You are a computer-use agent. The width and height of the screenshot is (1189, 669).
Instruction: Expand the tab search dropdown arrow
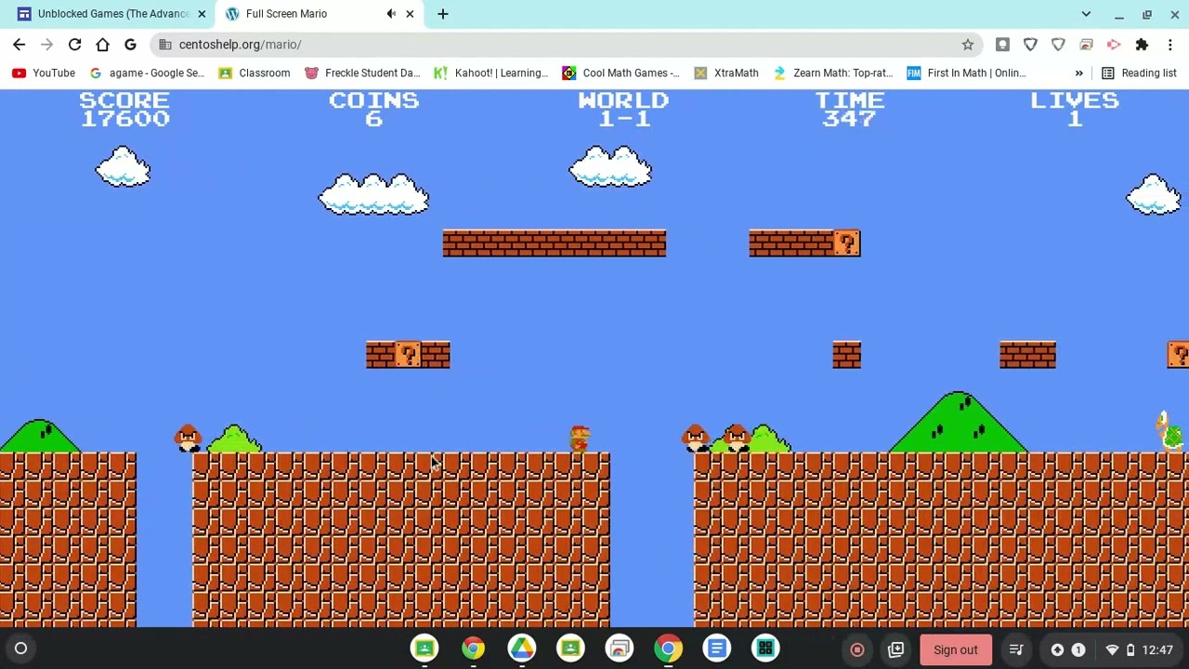point(1086,14)
